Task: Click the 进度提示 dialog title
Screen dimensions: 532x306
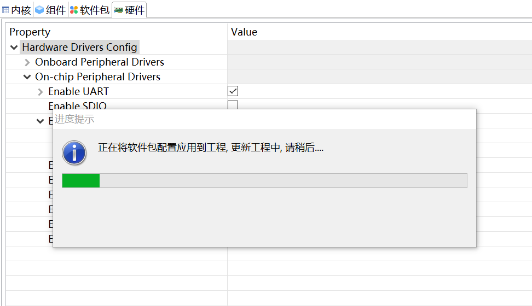Action: pos(74,119)
